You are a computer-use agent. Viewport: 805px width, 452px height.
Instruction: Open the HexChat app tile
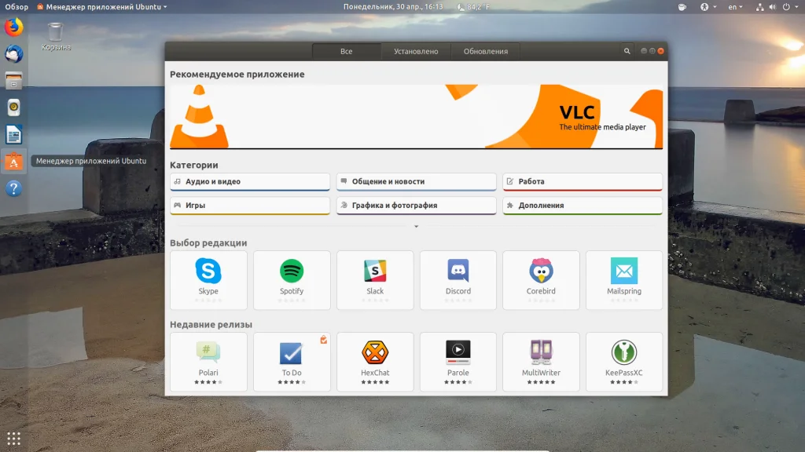(x=375, y=362)
